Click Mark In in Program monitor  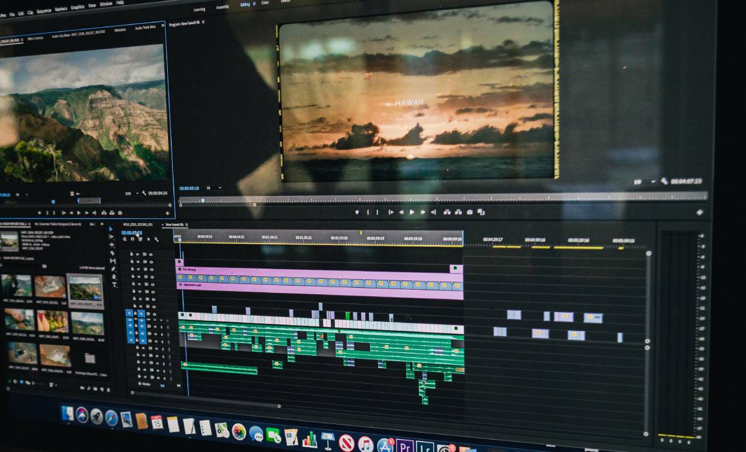click(368, 212)
